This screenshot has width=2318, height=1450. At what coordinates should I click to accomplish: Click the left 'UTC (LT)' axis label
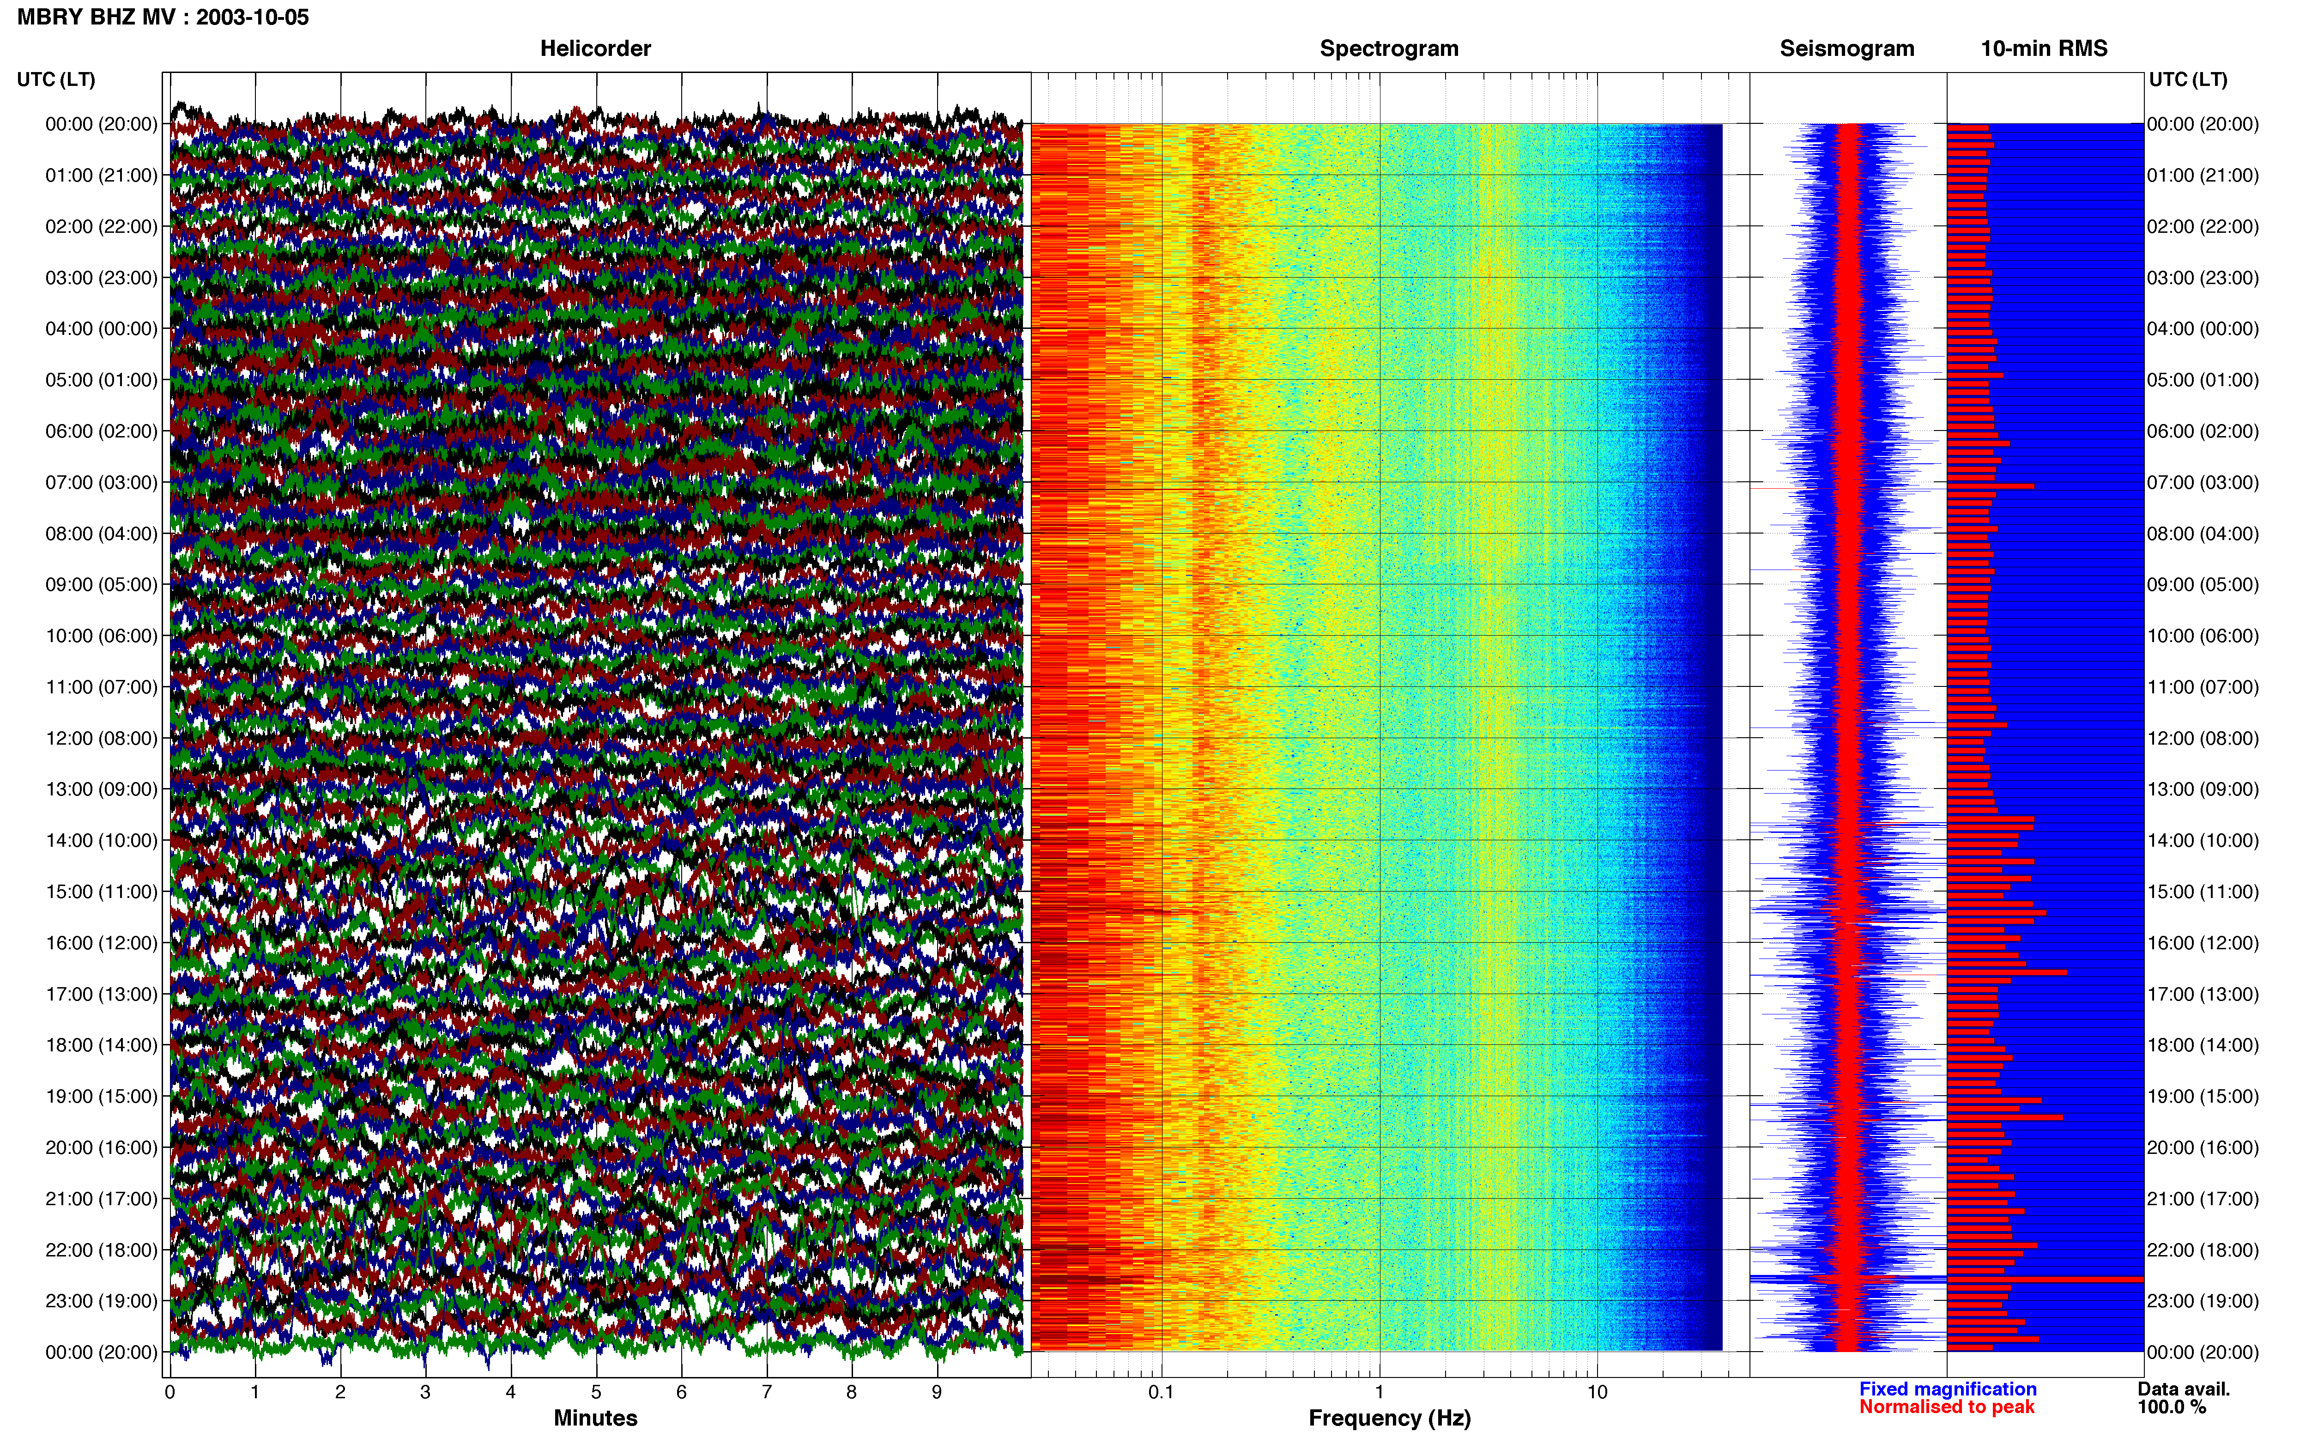tap(56, 79)
